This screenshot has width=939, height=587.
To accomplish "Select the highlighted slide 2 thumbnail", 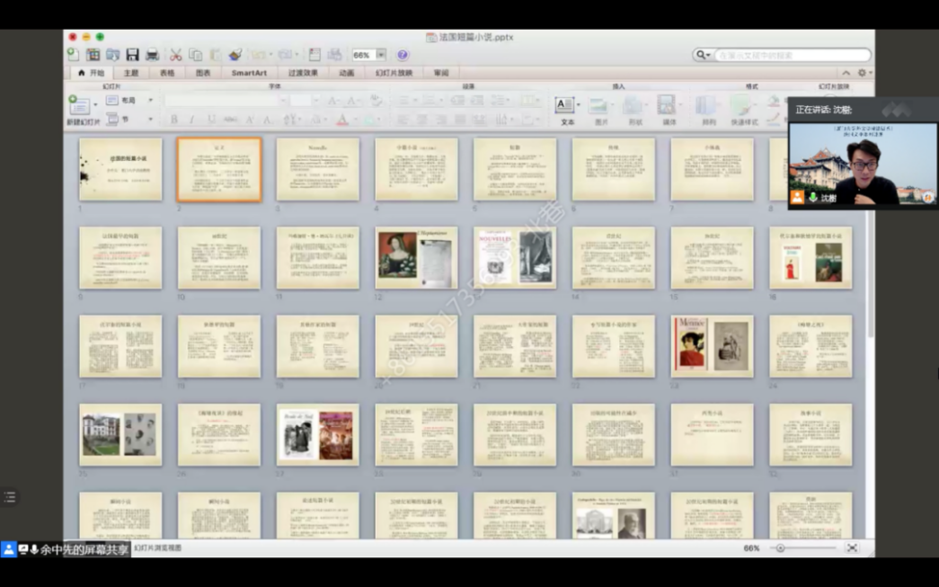I will 219,169.
